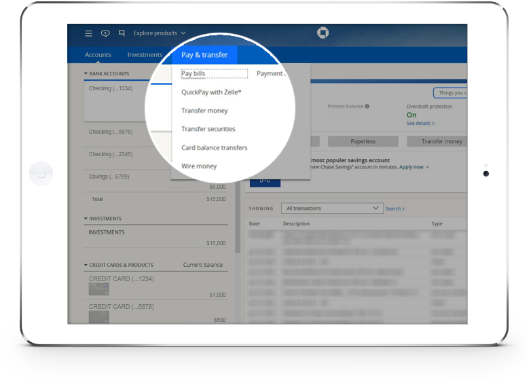Click the chat message icon in header
Viewport: 531px width, 387px height.
(x=105, y=33)
